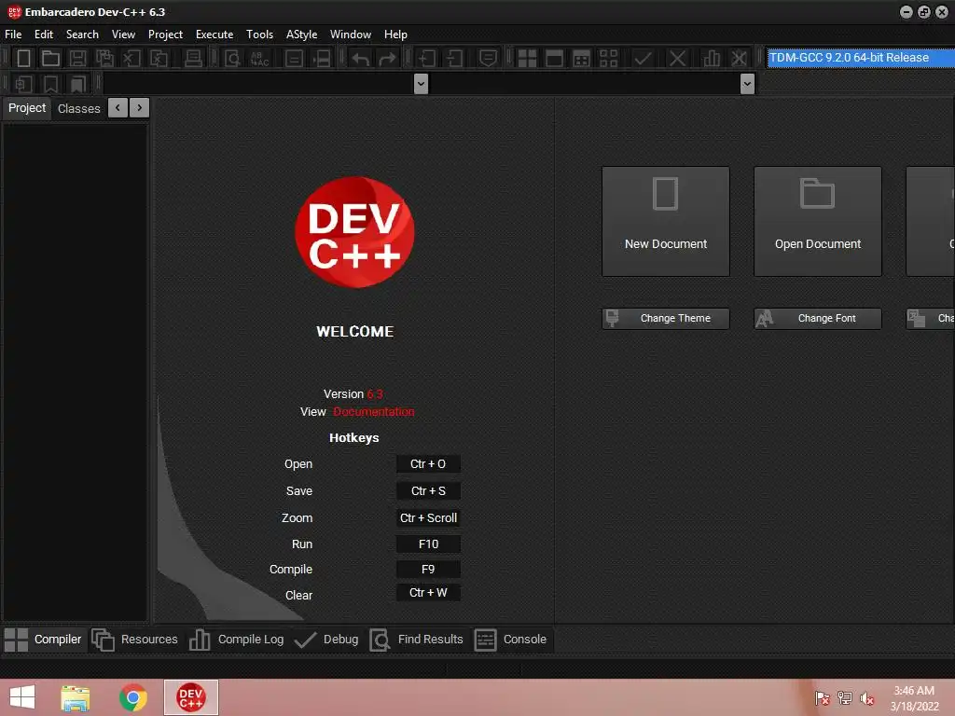Click the Stop execution X toolbar icon

(x=677, y=59)
